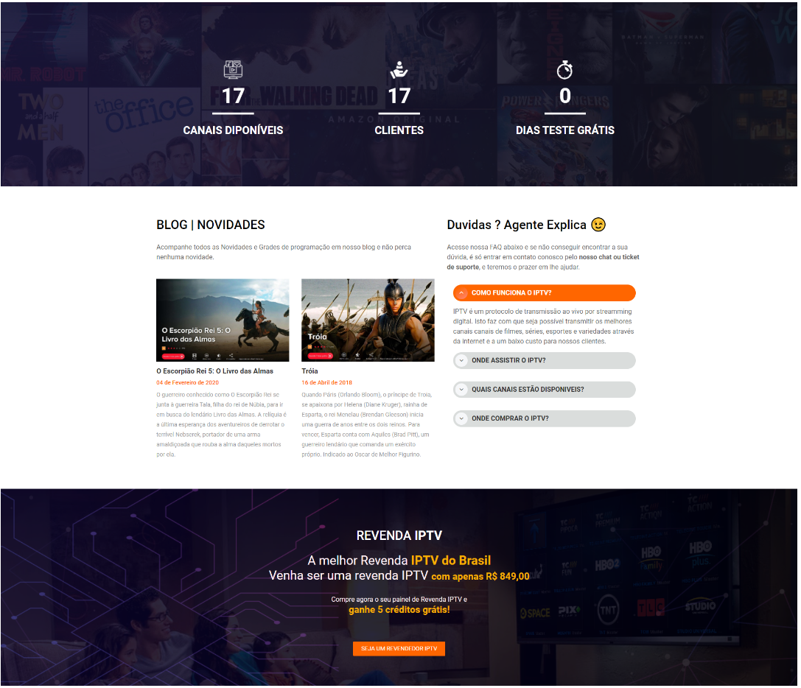Expand the Onde Comprar o IPTV question
Image resolution: width=801 pixels, height=688 pixels.
coord(544,419)
